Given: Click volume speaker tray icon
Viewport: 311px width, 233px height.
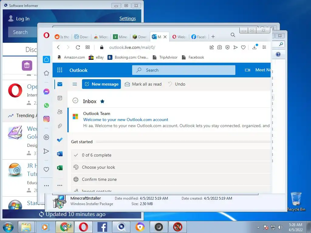Looking at the screenshot, I should click(280, 227).
